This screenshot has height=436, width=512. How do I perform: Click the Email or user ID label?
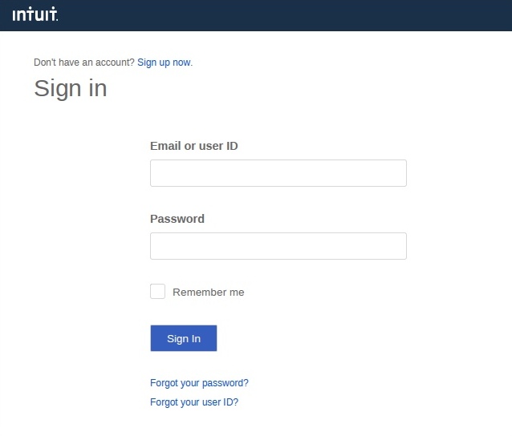click(194, 146)
